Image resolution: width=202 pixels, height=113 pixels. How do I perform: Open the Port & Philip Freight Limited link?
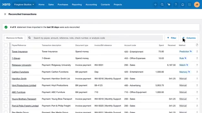[25, 106]
